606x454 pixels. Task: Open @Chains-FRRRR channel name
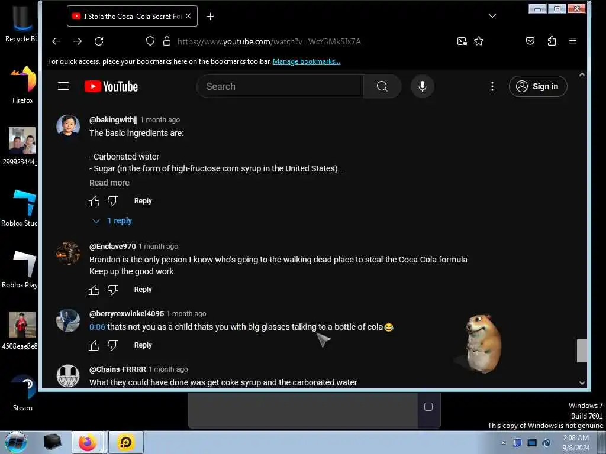118,369
